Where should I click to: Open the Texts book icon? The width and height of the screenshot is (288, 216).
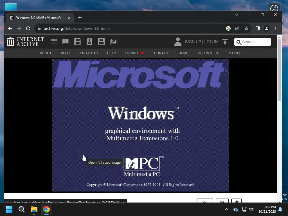(x=66, y=42)
